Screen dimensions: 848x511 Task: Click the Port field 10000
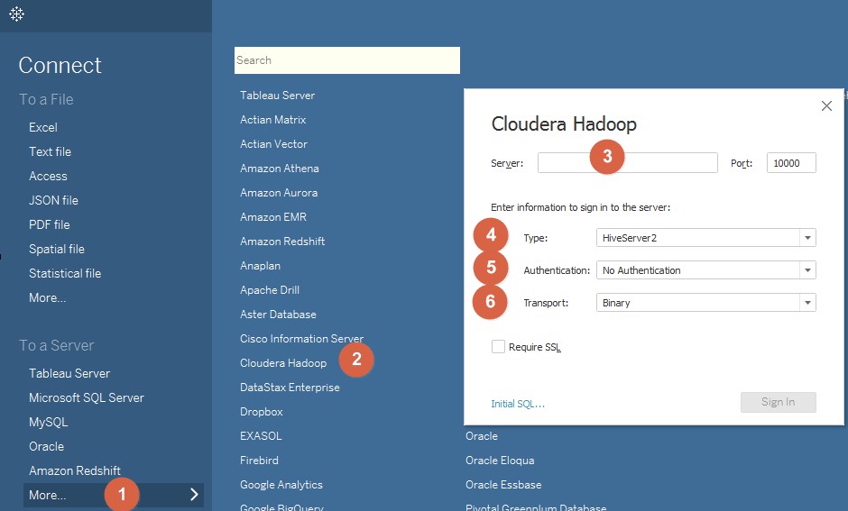coord(791,162)
